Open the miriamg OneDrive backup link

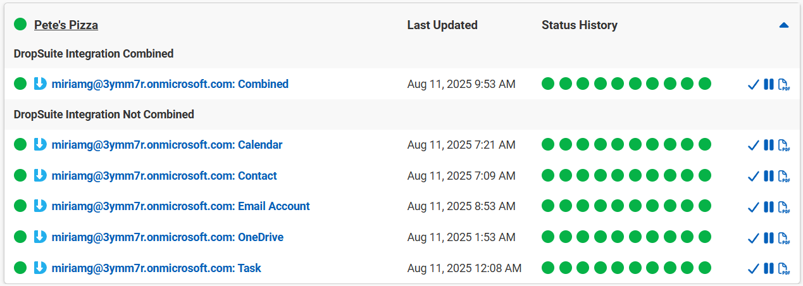pos(167,237)
